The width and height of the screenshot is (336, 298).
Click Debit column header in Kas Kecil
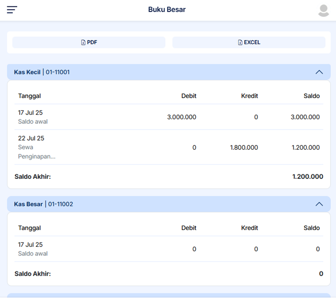coord(189,96)
